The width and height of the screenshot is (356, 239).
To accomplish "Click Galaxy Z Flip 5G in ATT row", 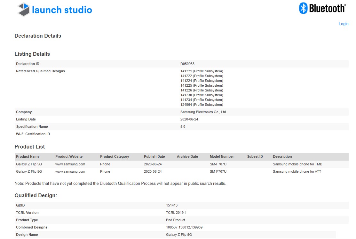I will point(29,171).
